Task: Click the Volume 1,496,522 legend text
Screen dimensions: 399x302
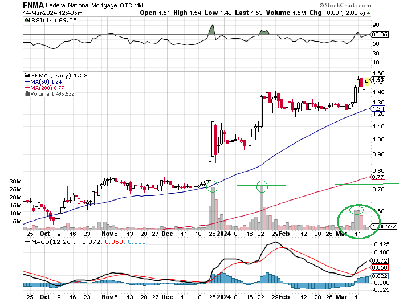Action: pos(52,94)
